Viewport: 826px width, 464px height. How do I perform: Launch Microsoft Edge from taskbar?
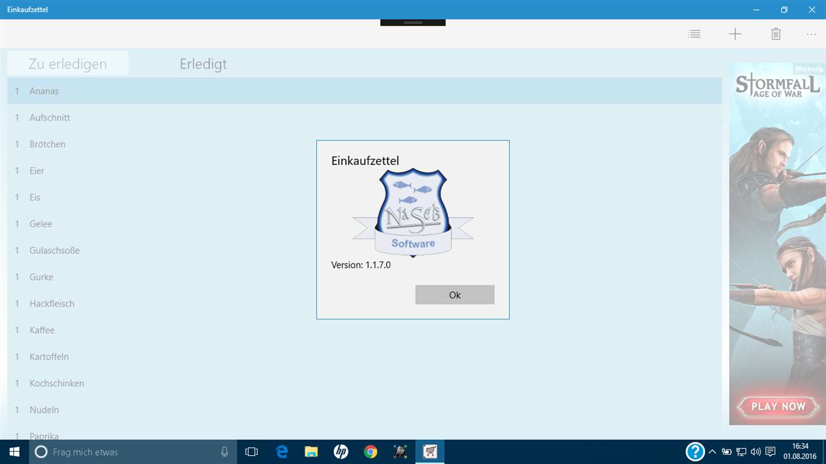pyautogui.click(x=282, y=452)
